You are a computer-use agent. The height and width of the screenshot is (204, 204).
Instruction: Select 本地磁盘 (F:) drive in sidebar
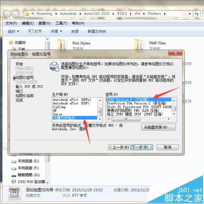coord(25,168)
